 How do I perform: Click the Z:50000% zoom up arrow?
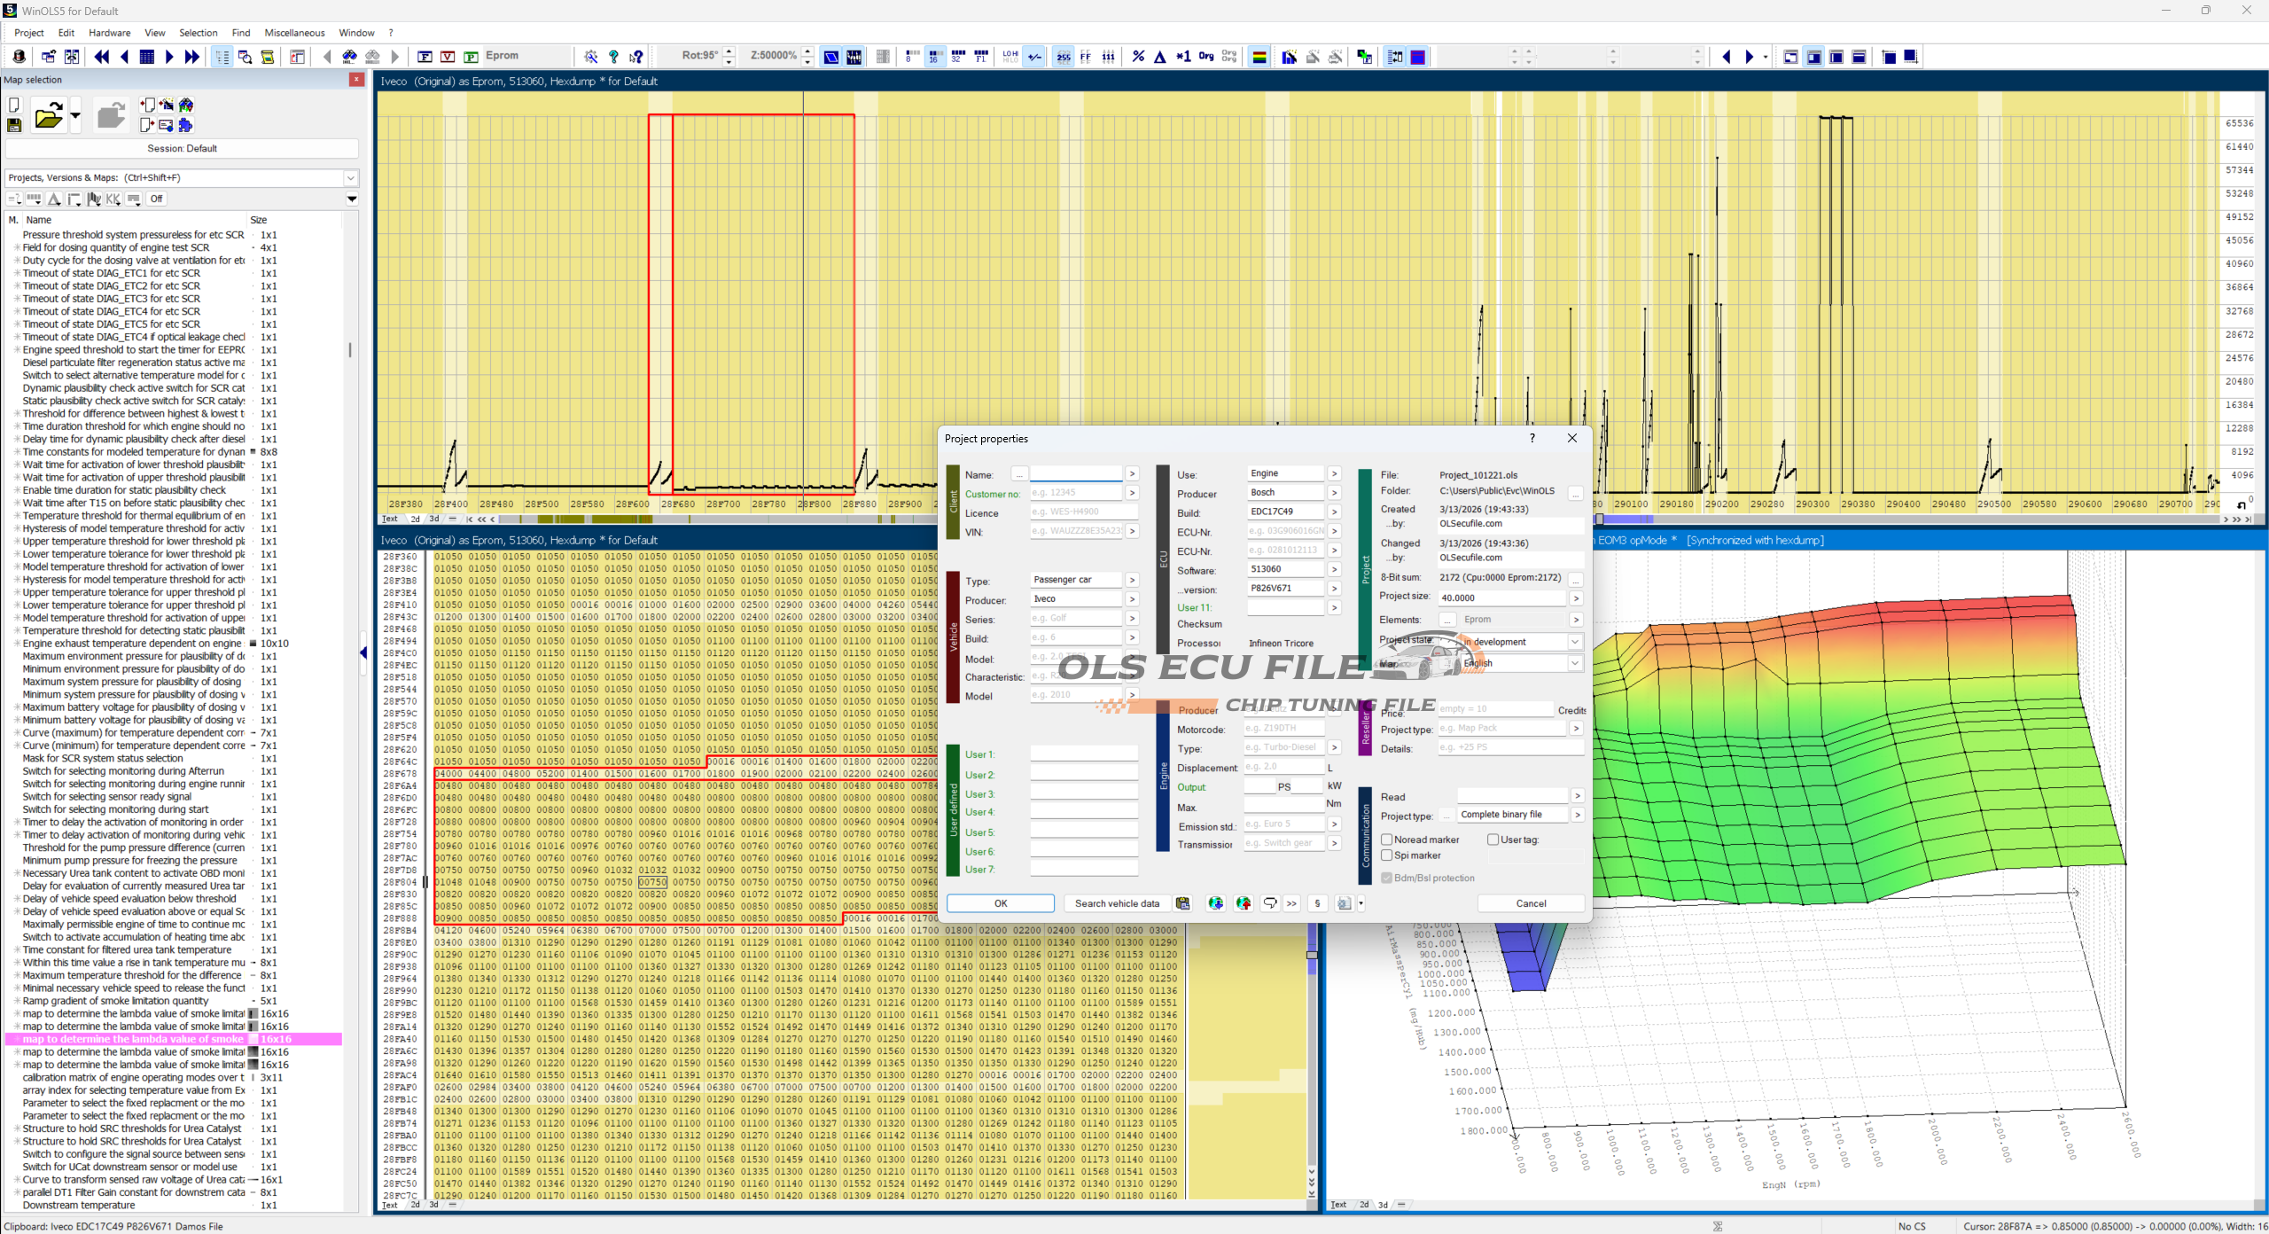(807, 51)
